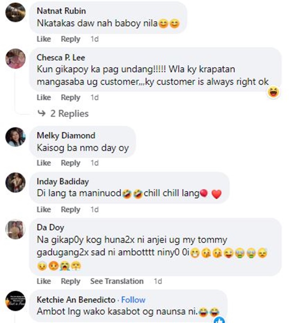300x323 pixels.
Task: View Inday Badiday's profile avatar
Action: [x=16, y=183]
